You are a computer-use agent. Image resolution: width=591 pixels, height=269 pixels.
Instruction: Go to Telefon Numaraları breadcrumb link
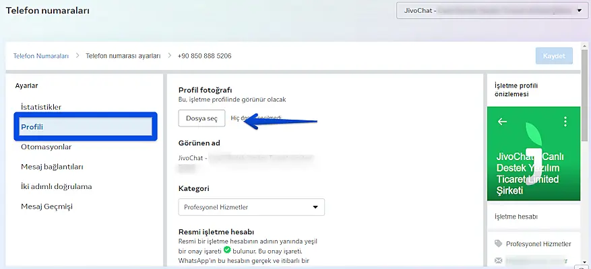[41, 56]
